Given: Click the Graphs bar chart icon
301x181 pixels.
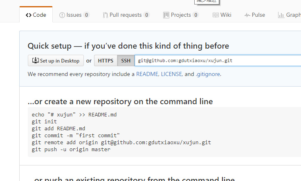Looking at the screenshot, I should click(281, 15).
